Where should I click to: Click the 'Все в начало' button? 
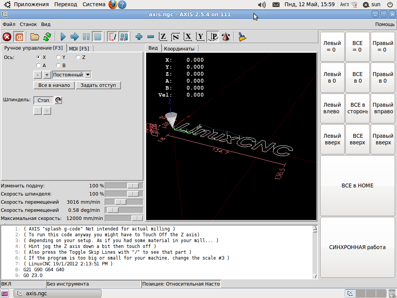point(54,85)
